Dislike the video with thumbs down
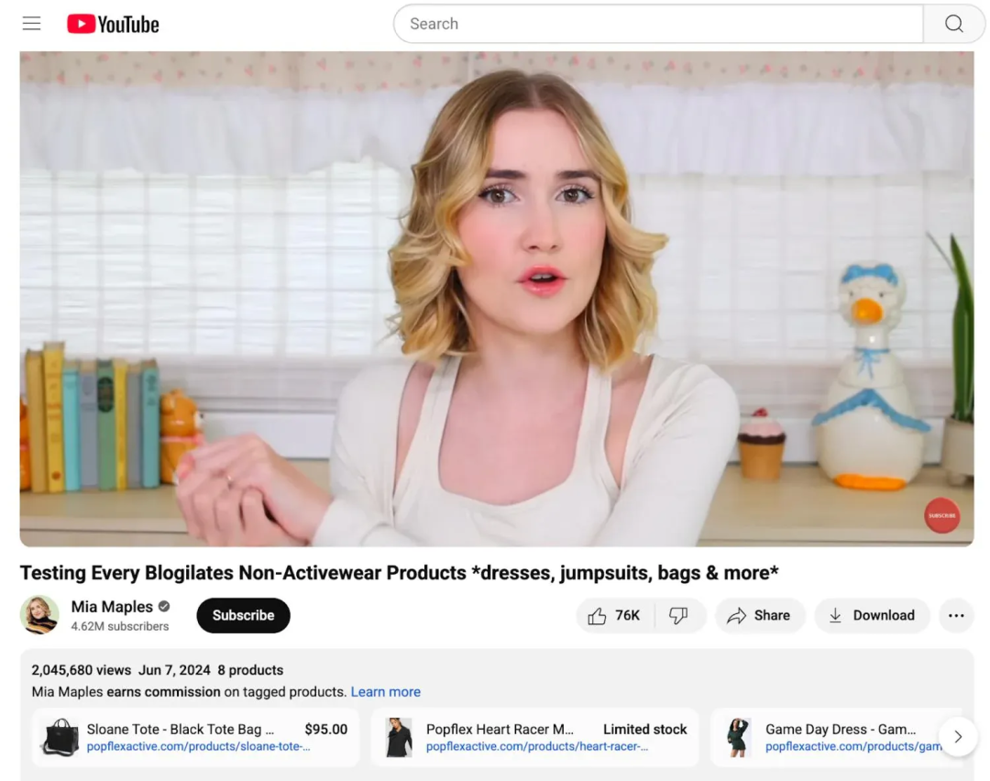990x781 pixels. coord(678,616)
